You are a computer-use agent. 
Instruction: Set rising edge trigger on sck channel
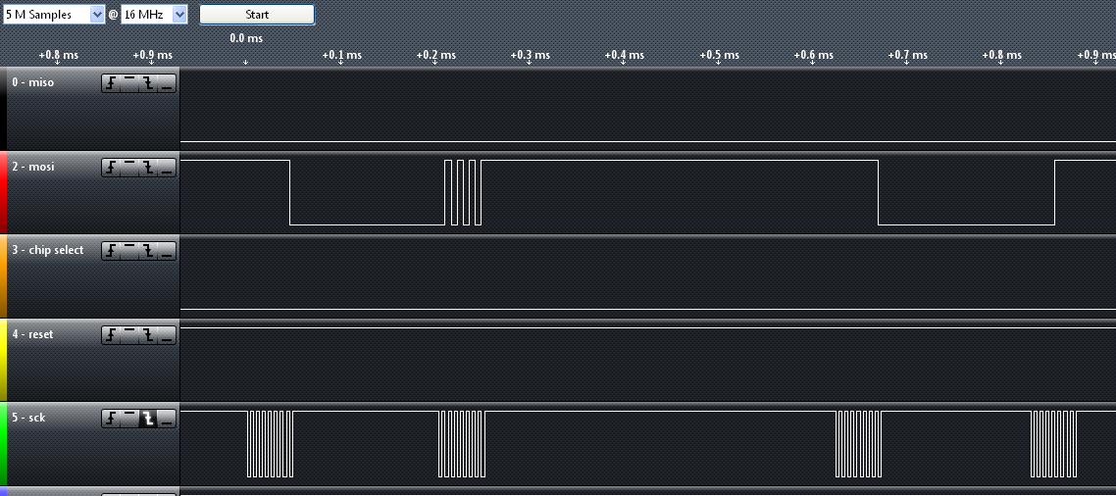(x=111, y=419)
